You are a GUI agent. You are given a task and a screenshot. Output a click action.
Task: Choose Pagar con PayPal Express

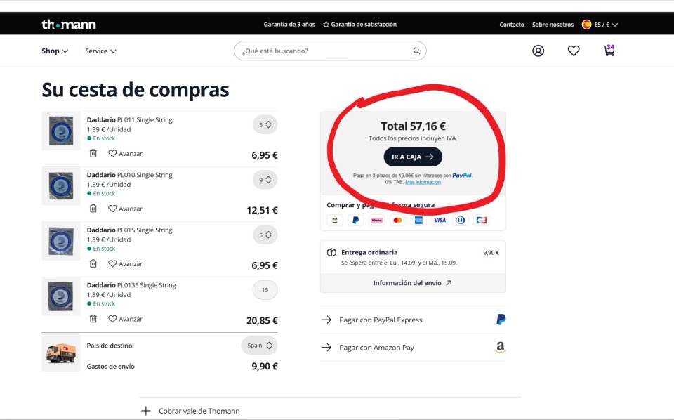click(413, 320)
